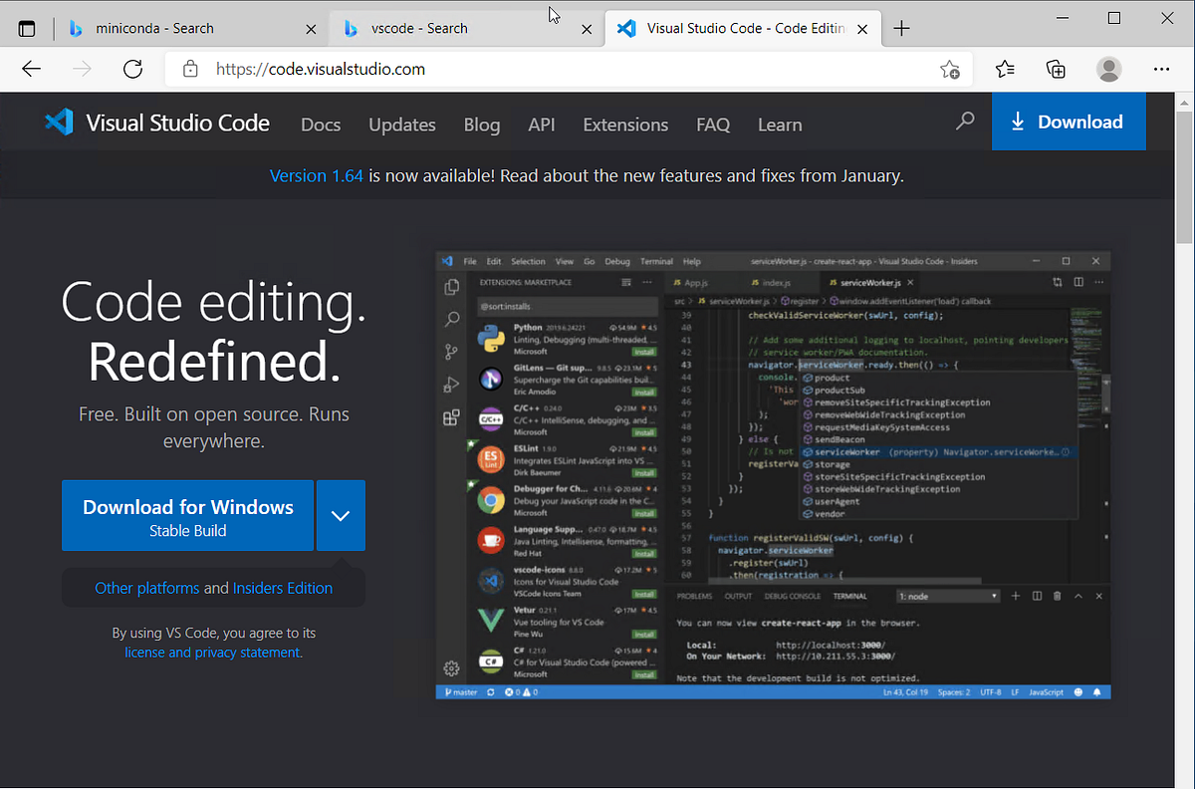The height and width of the screenshot is (789, 1195).
Task: Open the browser Favorites list
Action: (x=1005, y=69)
